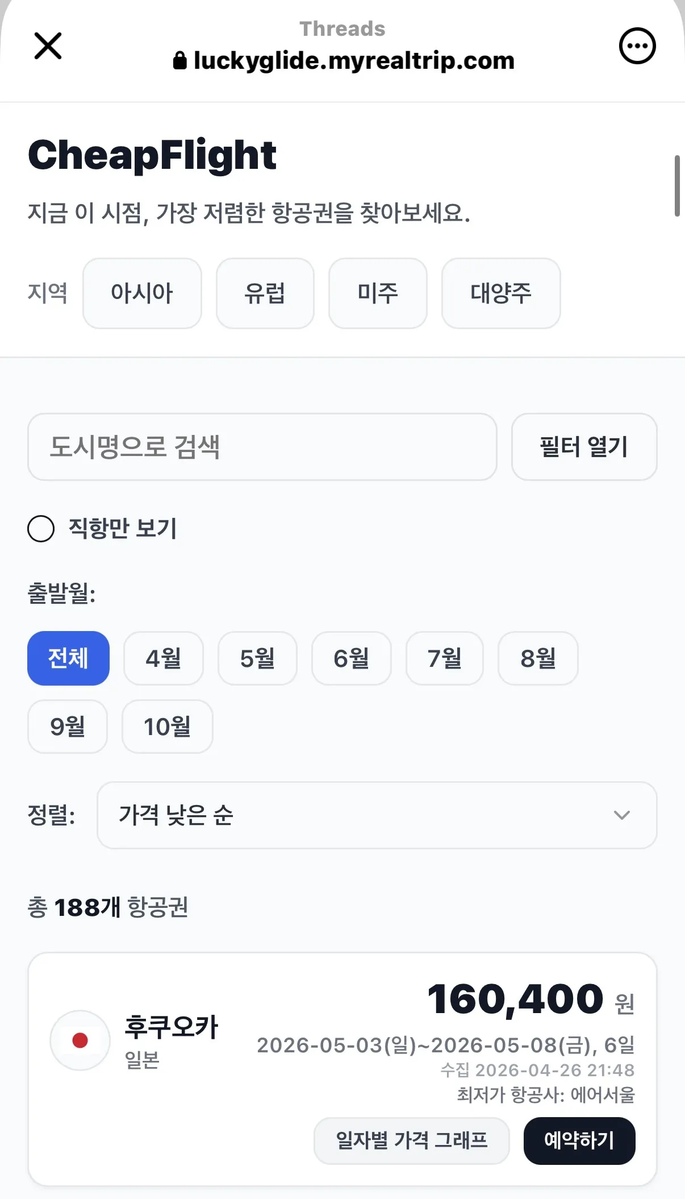Expand sort options using the chevron arrow
This screenshot has height=1199, width=685.
click(x=622, y=815)
